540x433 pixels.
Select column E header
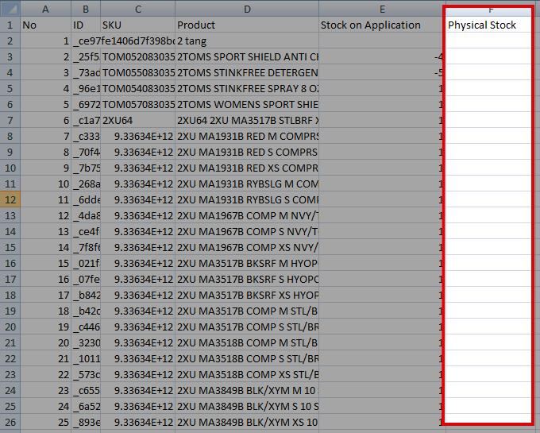tap(382, 8)
